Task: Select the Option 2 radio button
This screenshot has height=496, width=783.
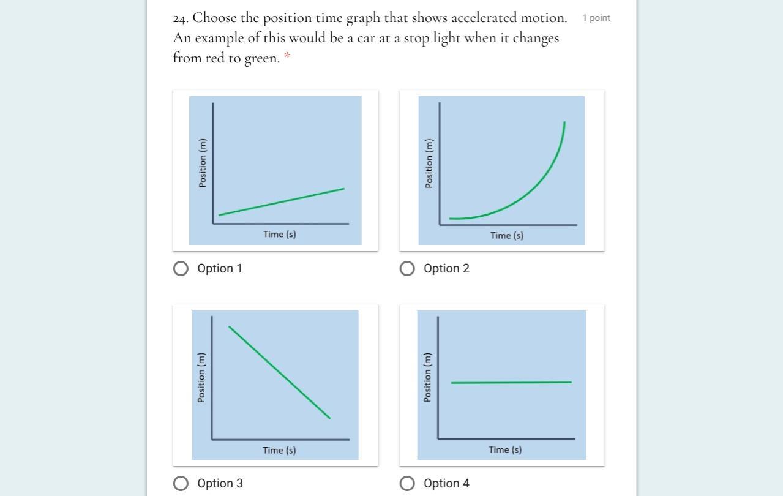Action: click(x=407, y=269)
